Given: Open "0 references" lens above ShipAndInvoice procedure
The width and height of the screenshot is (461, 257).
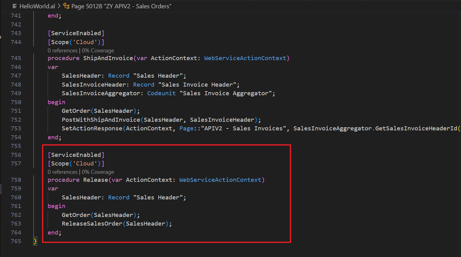Looking at the screenshot, I should tap(62, 51).
